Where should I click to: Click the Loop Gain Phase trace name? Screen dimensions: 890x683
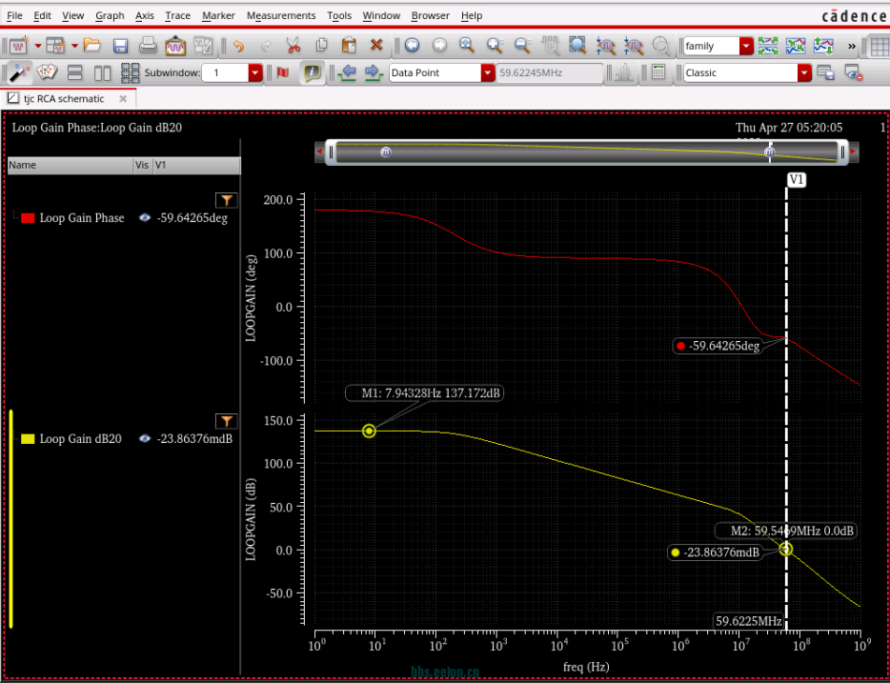[82, 218]
